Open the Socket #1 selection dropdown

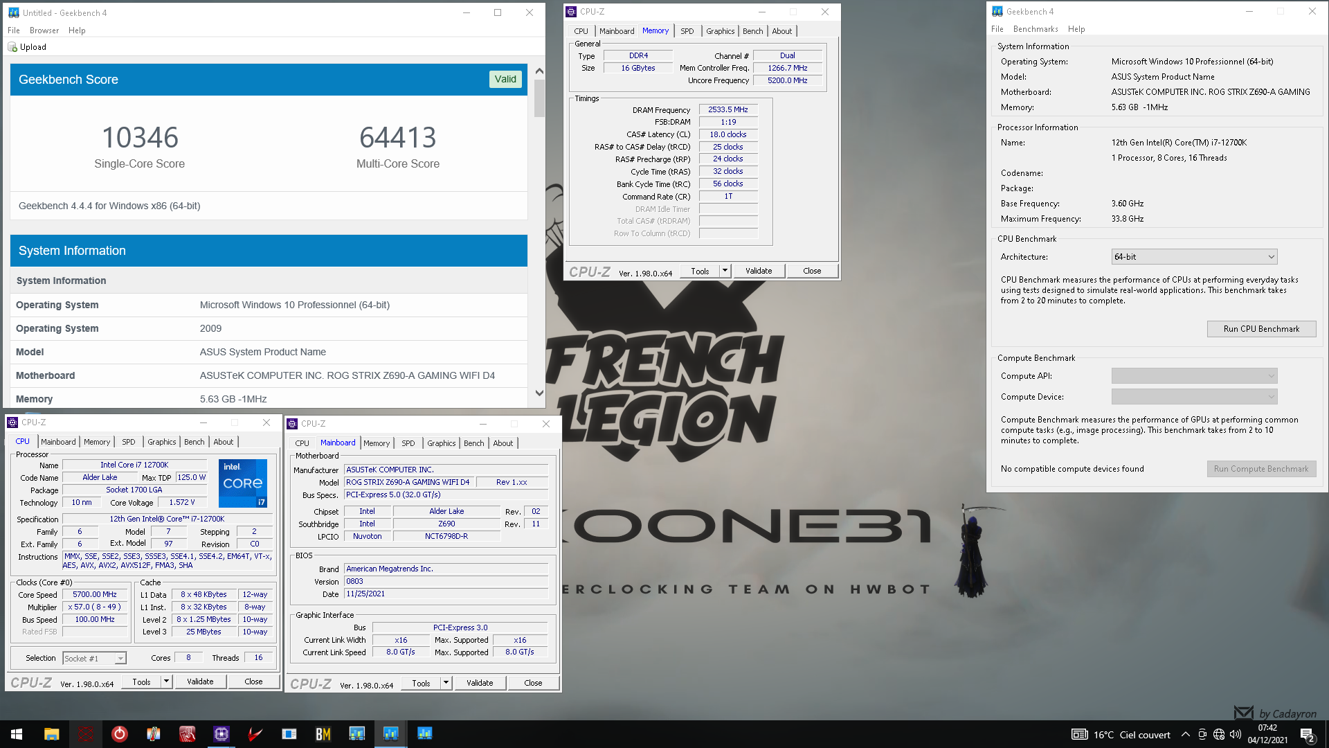coord(94,659)
